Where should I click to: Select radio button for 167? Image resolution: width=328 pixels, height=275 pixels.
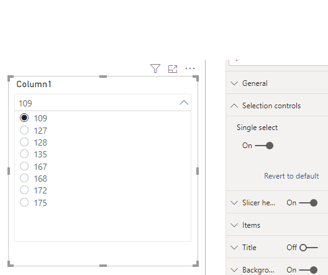coord(24,166)
